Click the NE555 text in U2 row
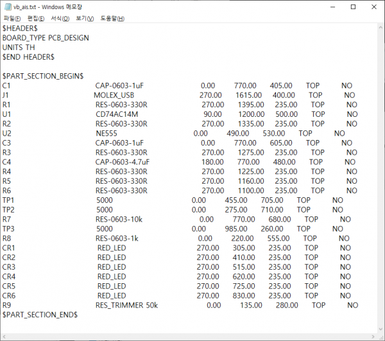The image size is (385, 341). (106, 134)
